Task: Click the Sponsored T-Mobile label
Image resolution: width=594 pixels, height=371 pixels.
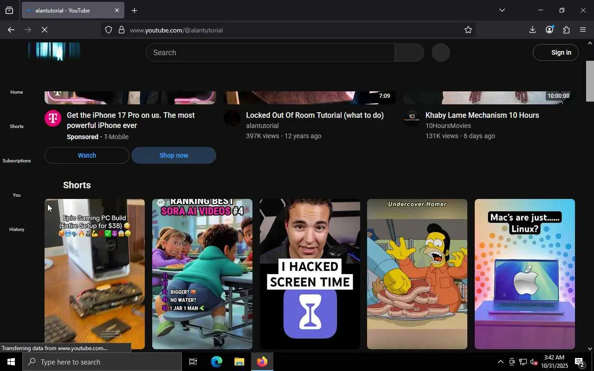Action: click(x=97, y=137)
